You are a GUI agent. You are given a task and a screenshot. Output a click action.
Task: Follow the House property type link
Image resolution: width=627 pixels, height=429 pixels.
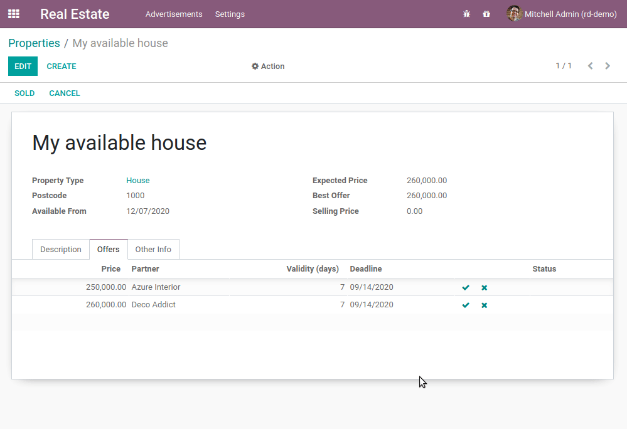click(137, 181)
